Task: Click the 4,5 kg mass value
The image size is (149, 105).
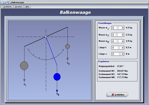Action: tap(129, 28)
